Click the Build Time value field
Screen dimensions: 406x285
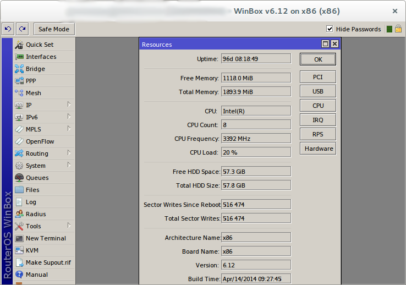256,279
